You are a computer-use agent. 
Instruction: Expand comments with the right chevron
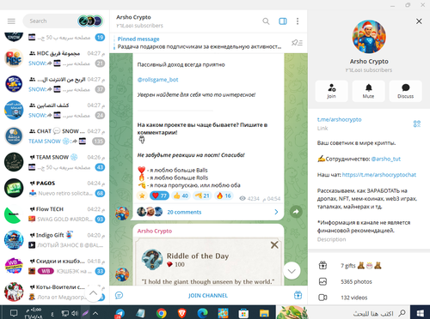click(x=276, y=212)
